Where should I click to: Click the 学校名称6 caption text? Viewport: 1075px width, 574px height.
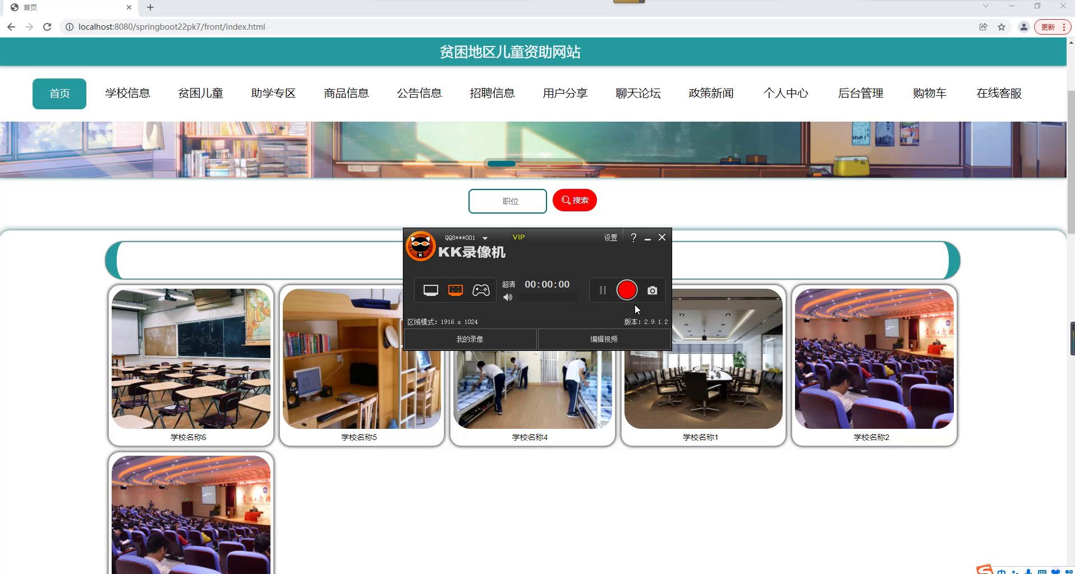189,437
